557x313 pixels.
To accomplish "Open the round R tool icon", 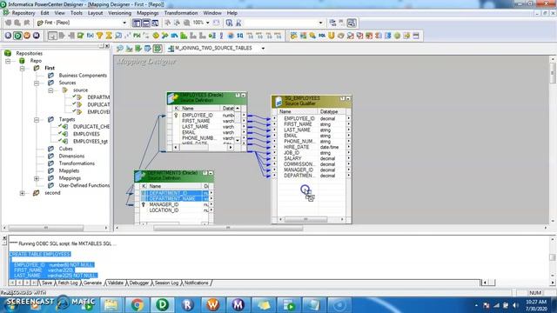I will pyautogui.click(x=8, y=36).
